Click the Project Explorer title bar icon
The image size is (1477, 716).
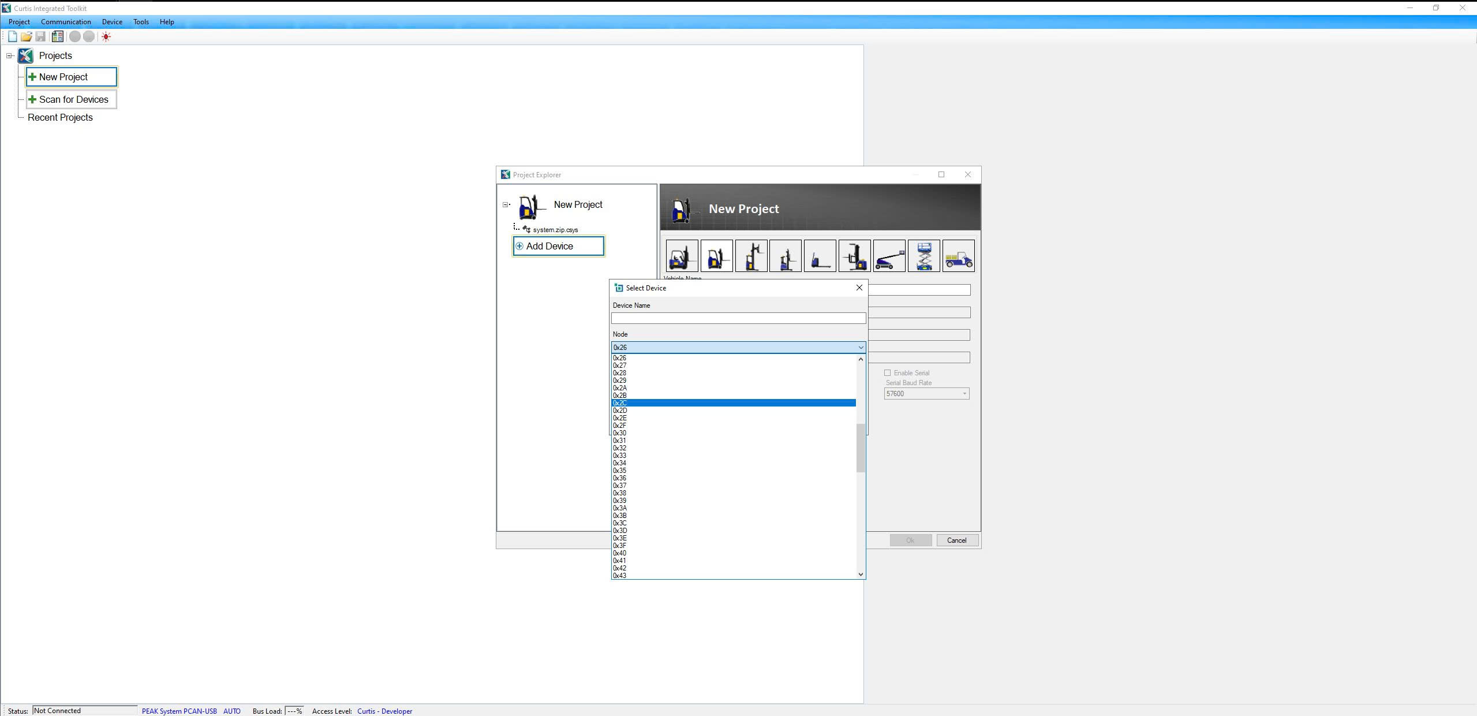506,174
